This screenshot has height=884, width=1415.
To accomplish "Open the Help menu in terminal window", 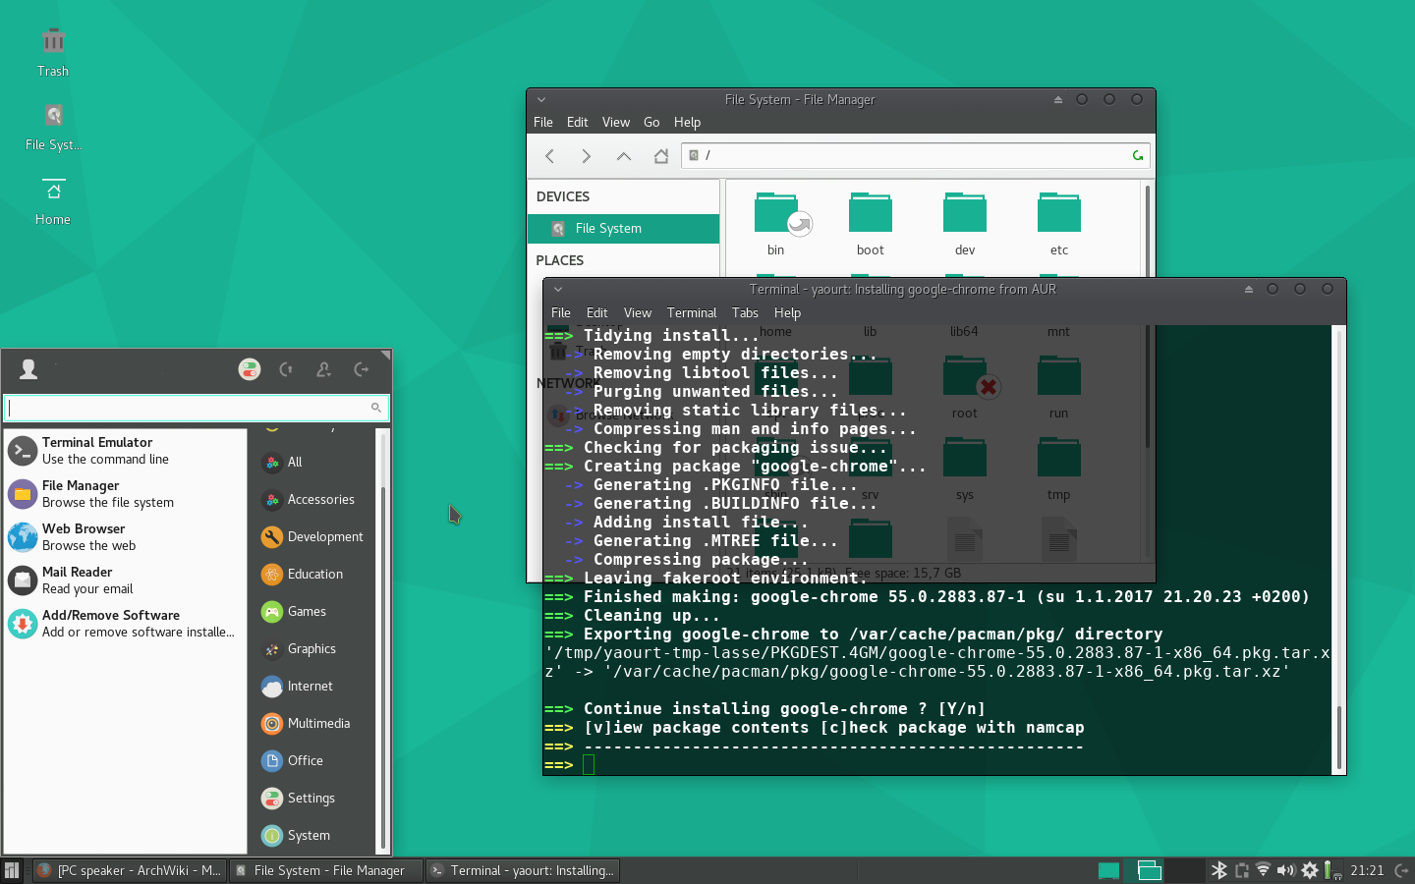I will 787,312.
